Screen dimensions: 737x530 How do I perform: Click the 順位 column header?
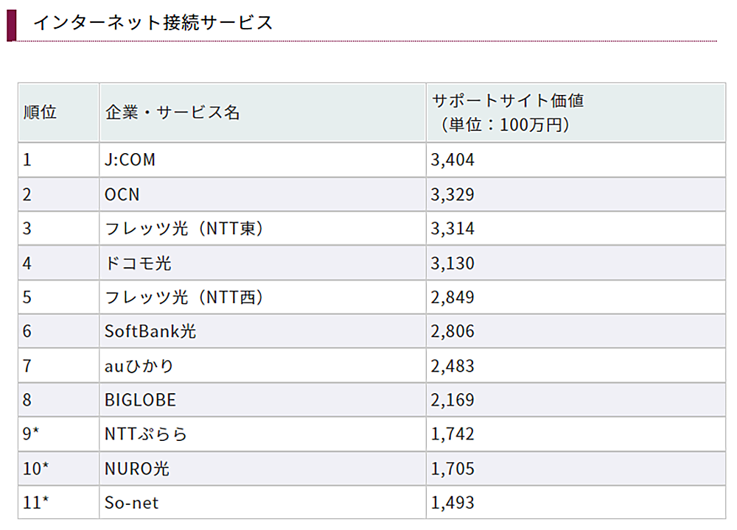40,113
